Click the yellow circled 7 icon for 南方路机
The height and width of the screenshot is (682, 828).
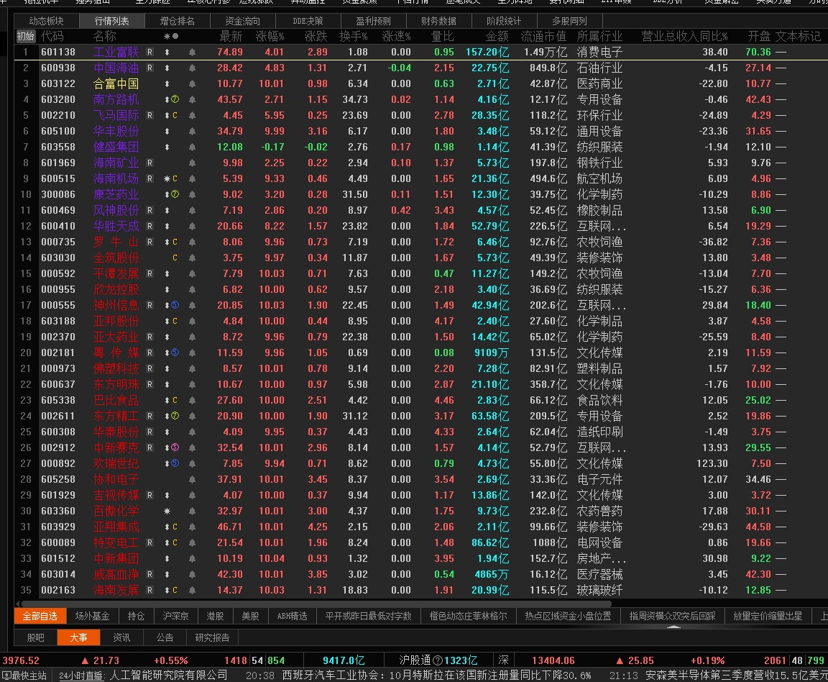coord(175,99)
